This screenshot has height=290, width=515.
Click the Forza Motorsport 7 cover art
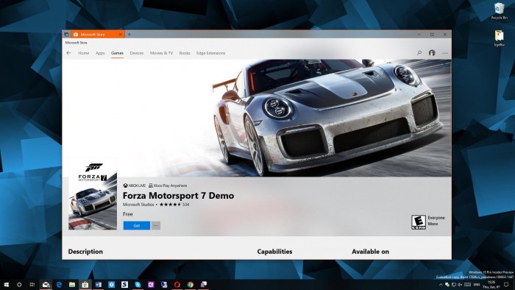93,194
